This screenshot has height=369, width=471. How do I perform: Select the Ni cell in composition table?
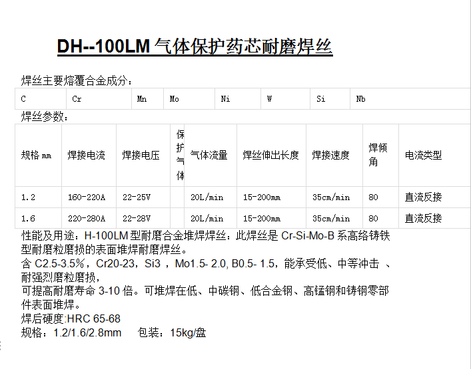coord(238,99)
